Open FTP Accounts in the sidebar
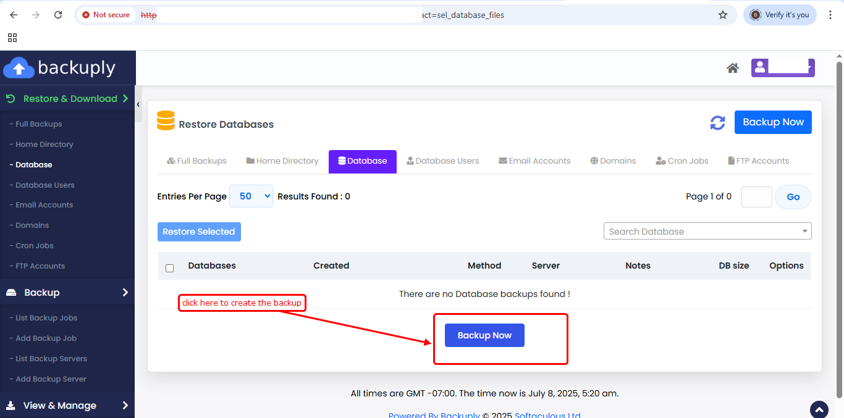844x418 pixels. tap(40, 266)
